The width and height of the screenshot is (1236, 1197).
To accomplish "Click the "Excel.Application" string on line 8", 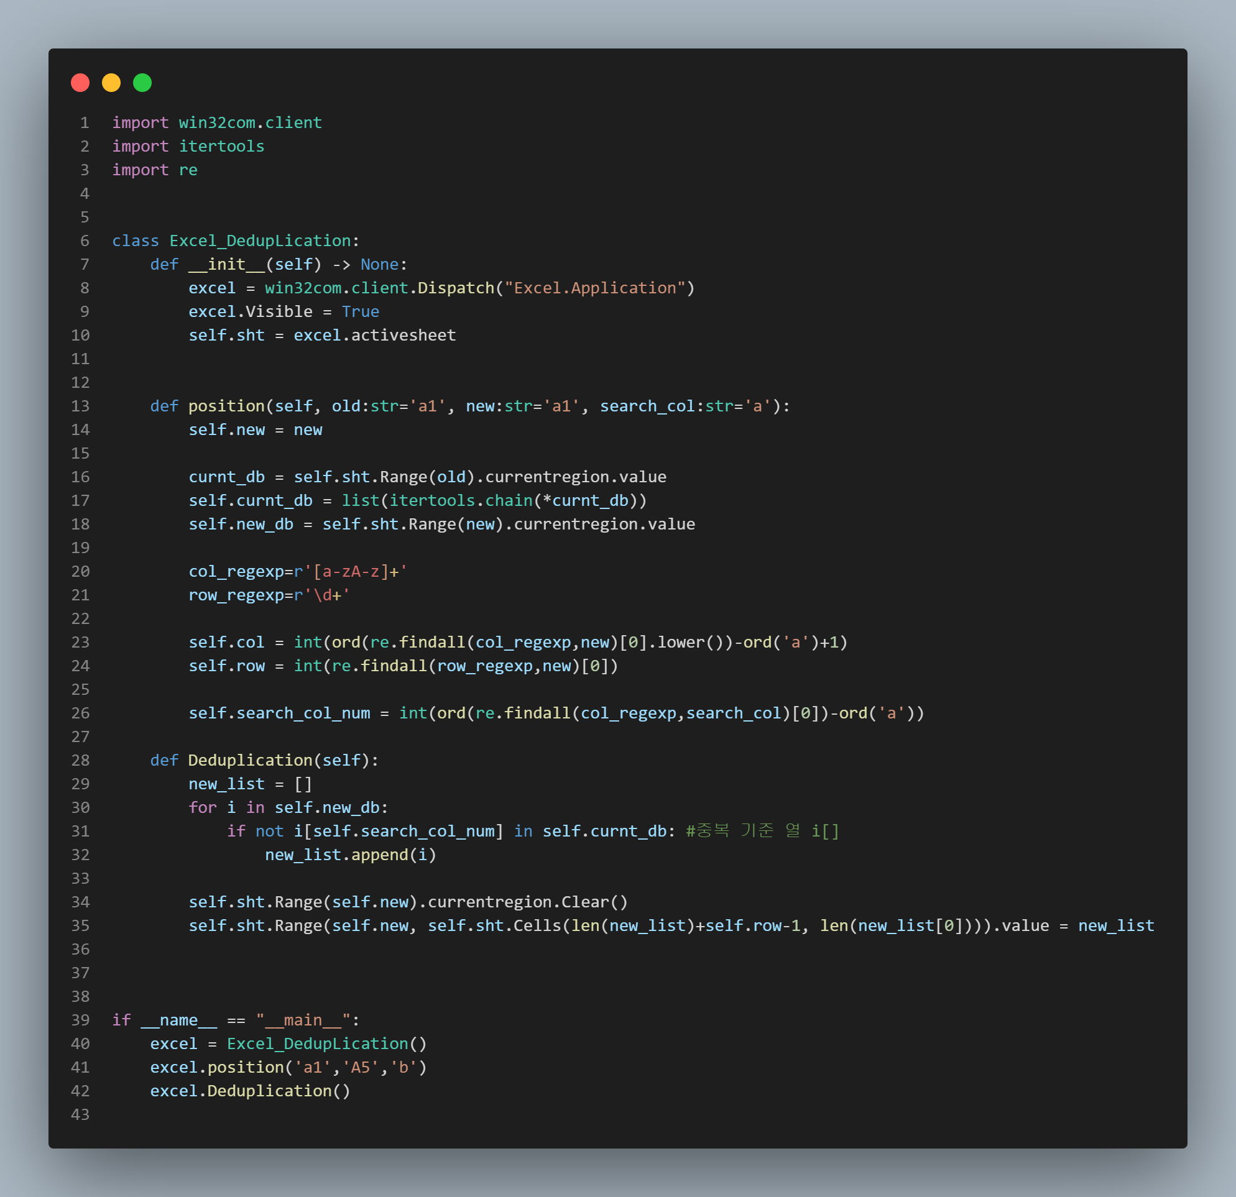I will click(594, 288).
